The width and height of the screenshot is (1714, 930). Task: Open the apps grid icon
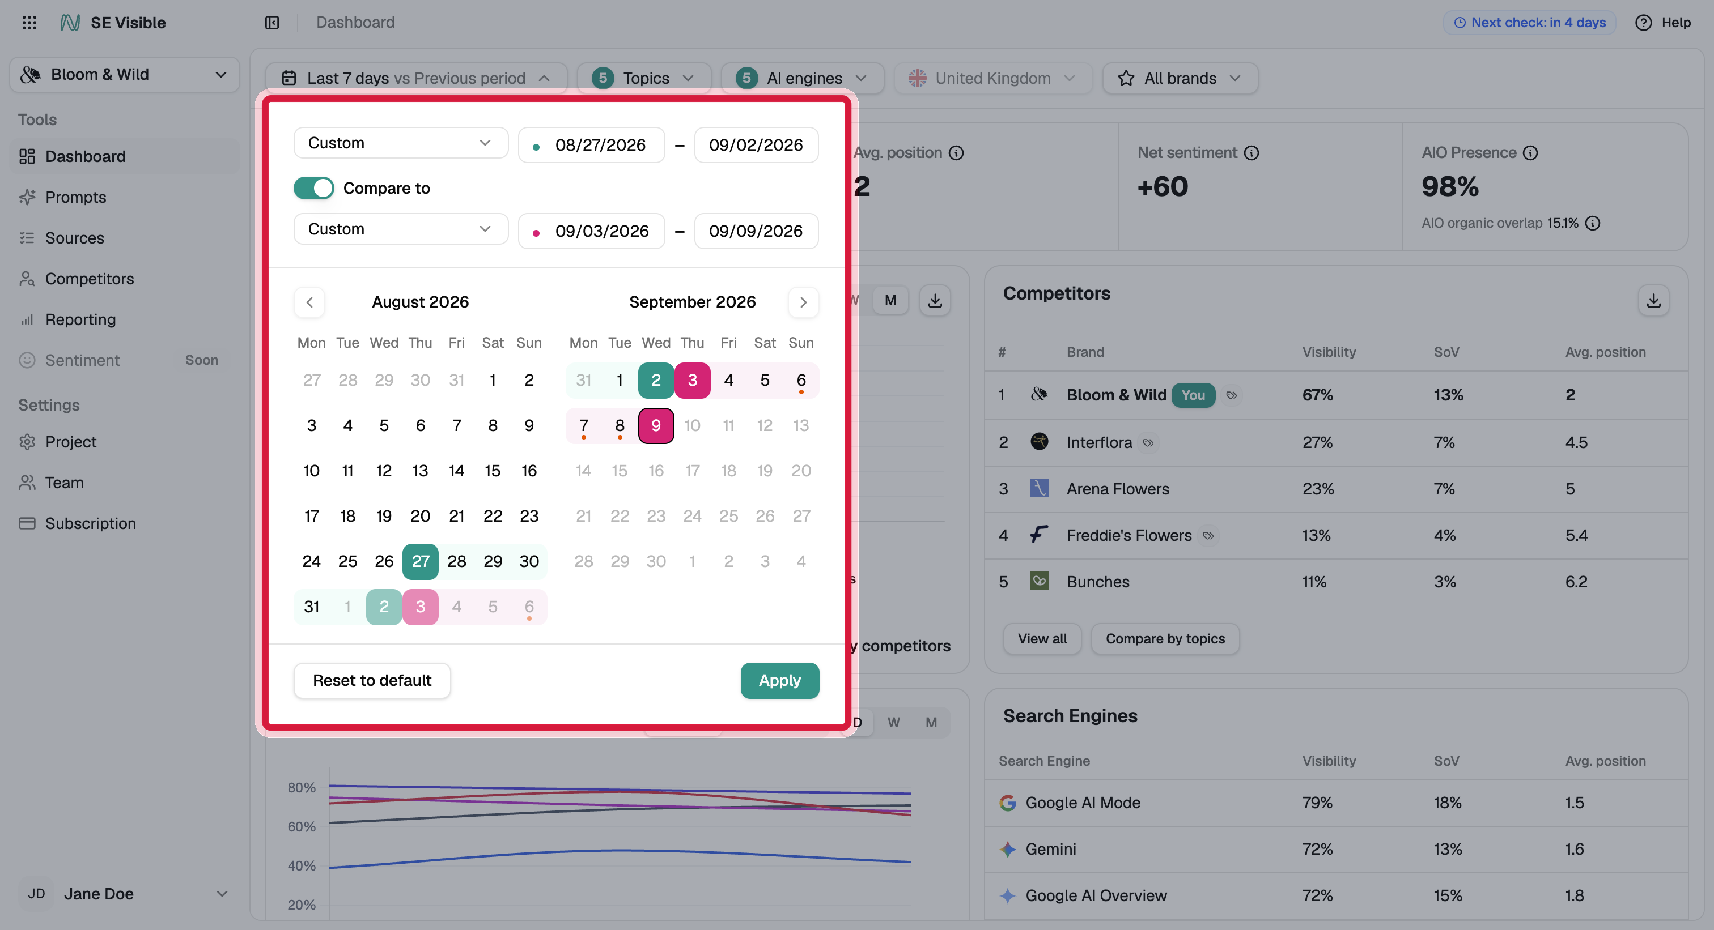[29, 23]
